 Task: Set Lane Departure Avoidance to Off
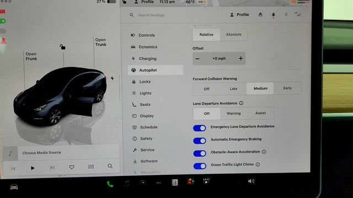click(x=207, y=114)
